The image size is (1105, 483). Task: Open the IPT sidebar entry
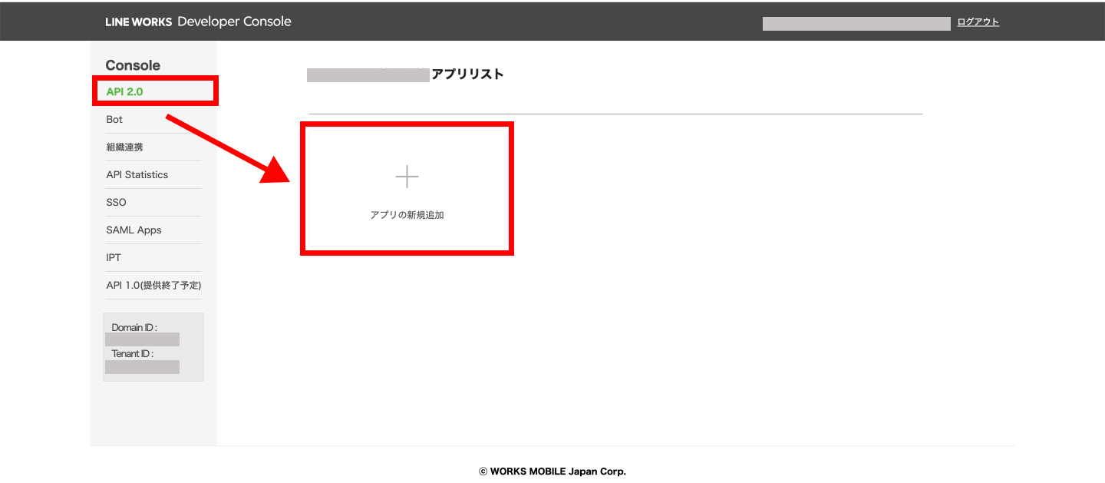(114, 258)
